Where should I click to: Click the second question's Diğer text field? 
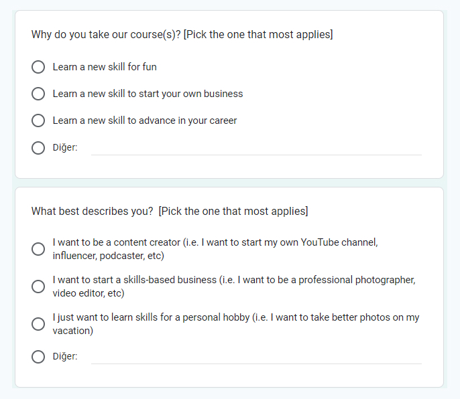click(x=256, y=357)
